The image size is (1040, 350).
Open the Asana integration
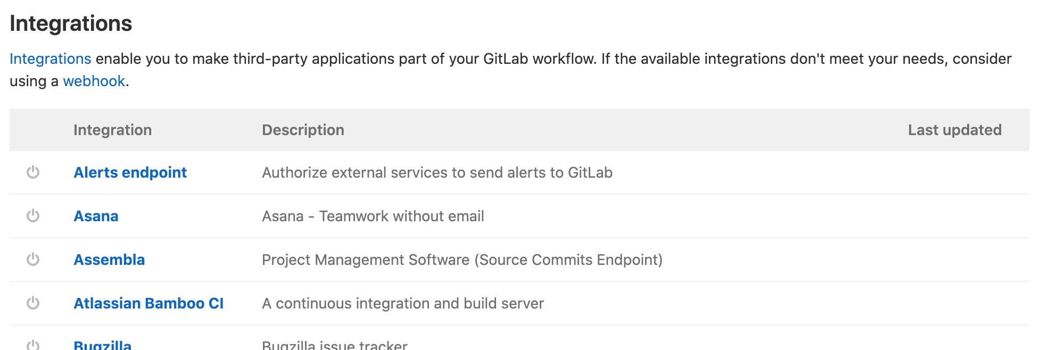pyautogui.click(x=96, y=216)
